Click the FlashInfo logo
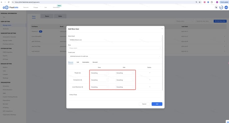The width and height of the screenshot is (229, 123). coord(11,7)
